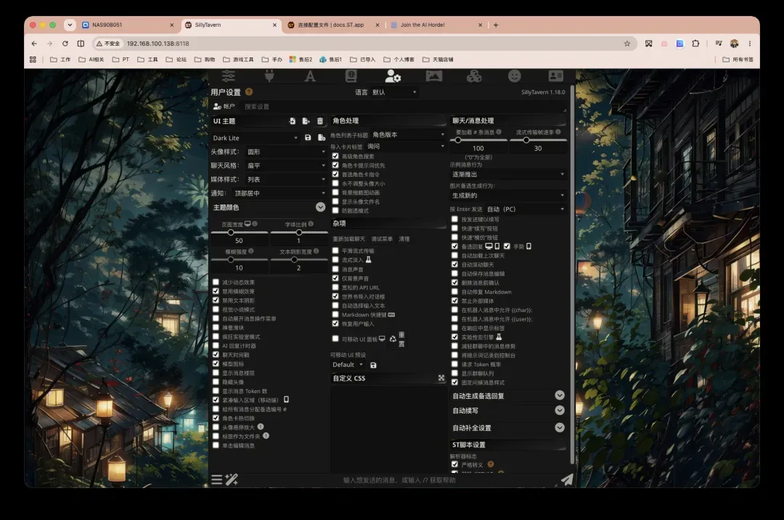Viewport: 784px width, 520px height.
Task: Click the 帐户 account button
Action: click(224, 107)
